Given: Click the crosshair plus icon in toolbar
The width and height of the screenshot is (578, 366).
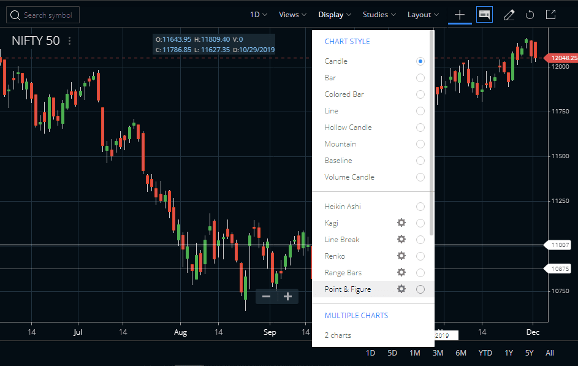Looking at the screenshot, I should [x=460, y=15].
